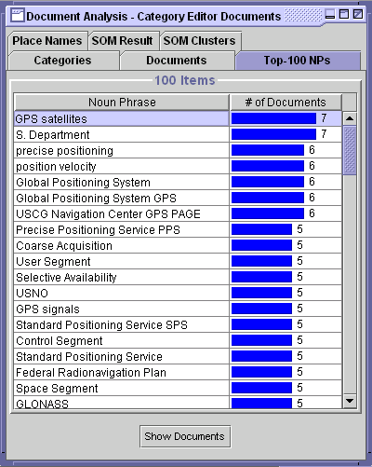Select the precise positioning row
Image resolution: width=372 pixels, height=467 pixels.
pos(178,150)
